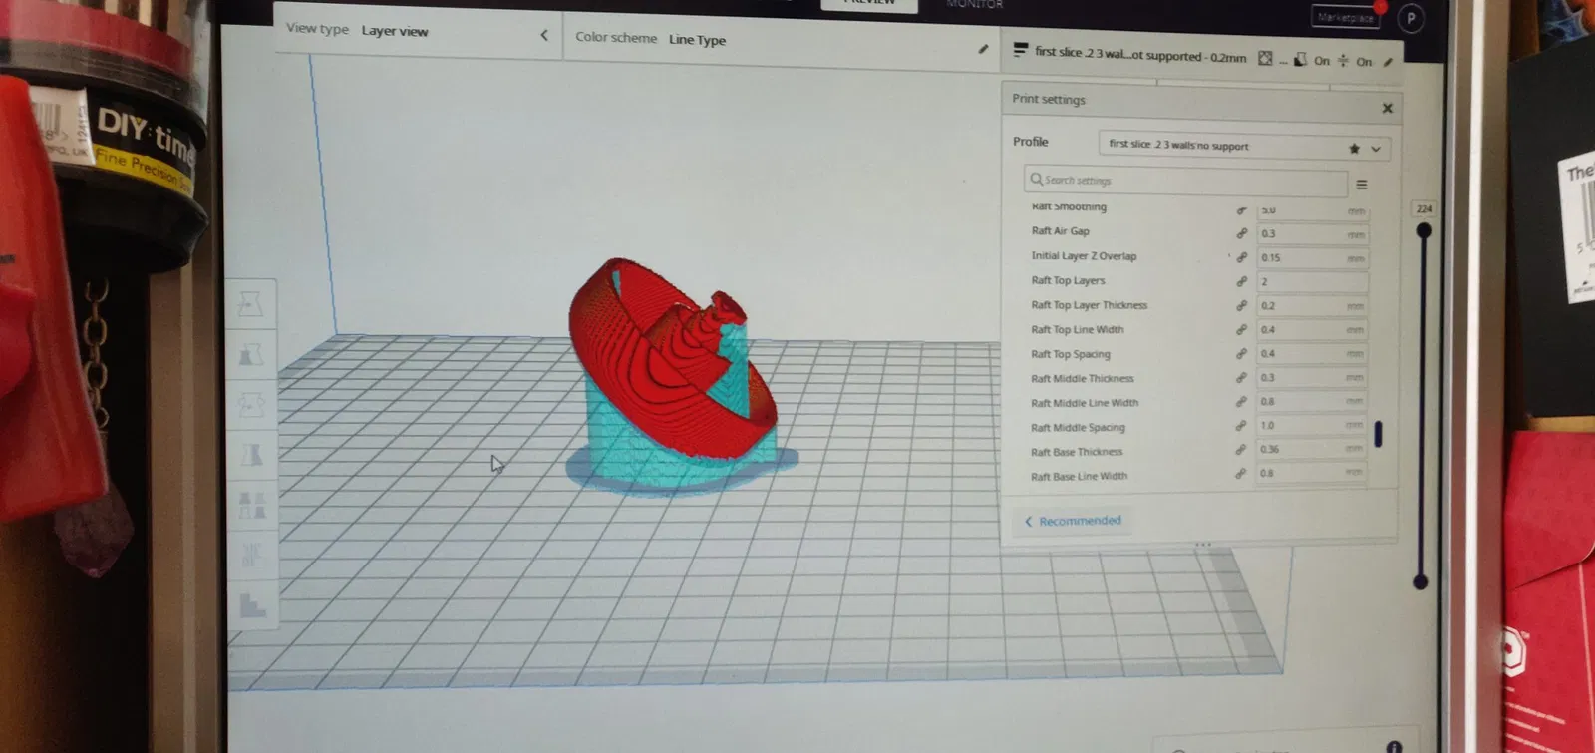
Task: Click the settings list scrollbar thumb
Action: click(x=1378, y=434)
